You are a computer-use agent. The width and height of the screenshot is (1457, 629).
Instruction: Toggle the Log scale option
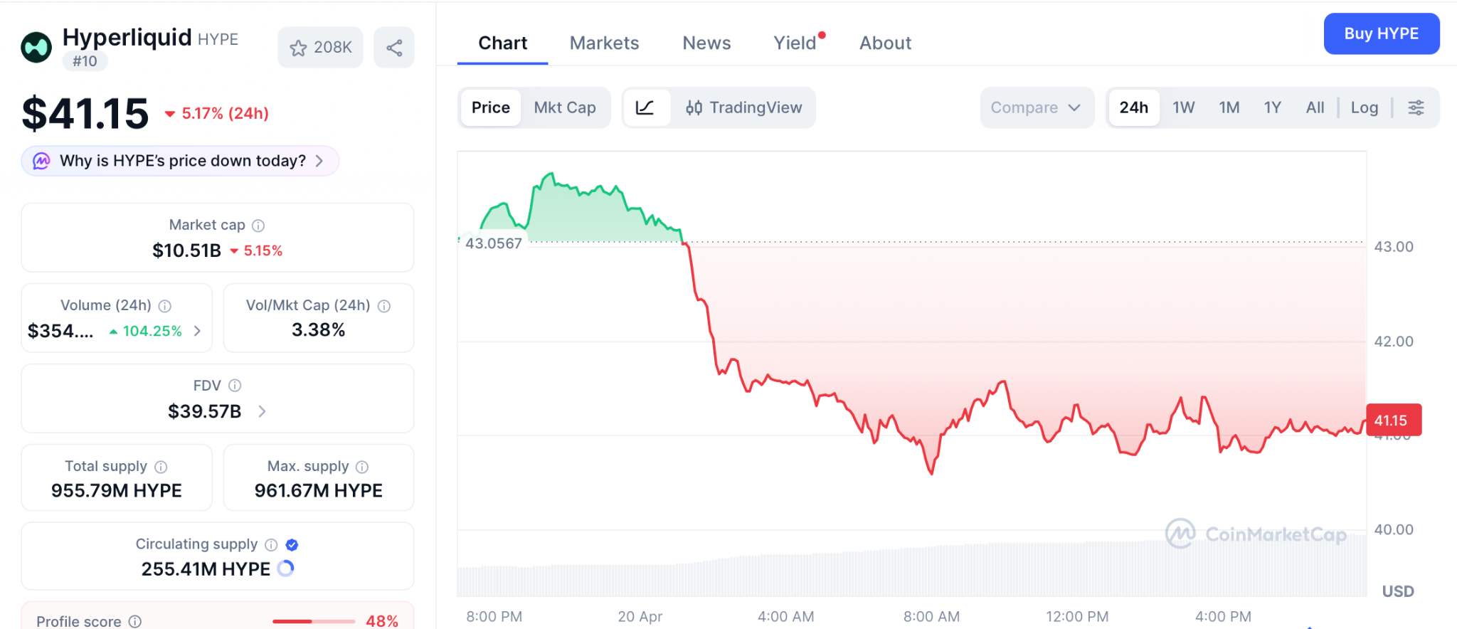tap(1364, 107)
